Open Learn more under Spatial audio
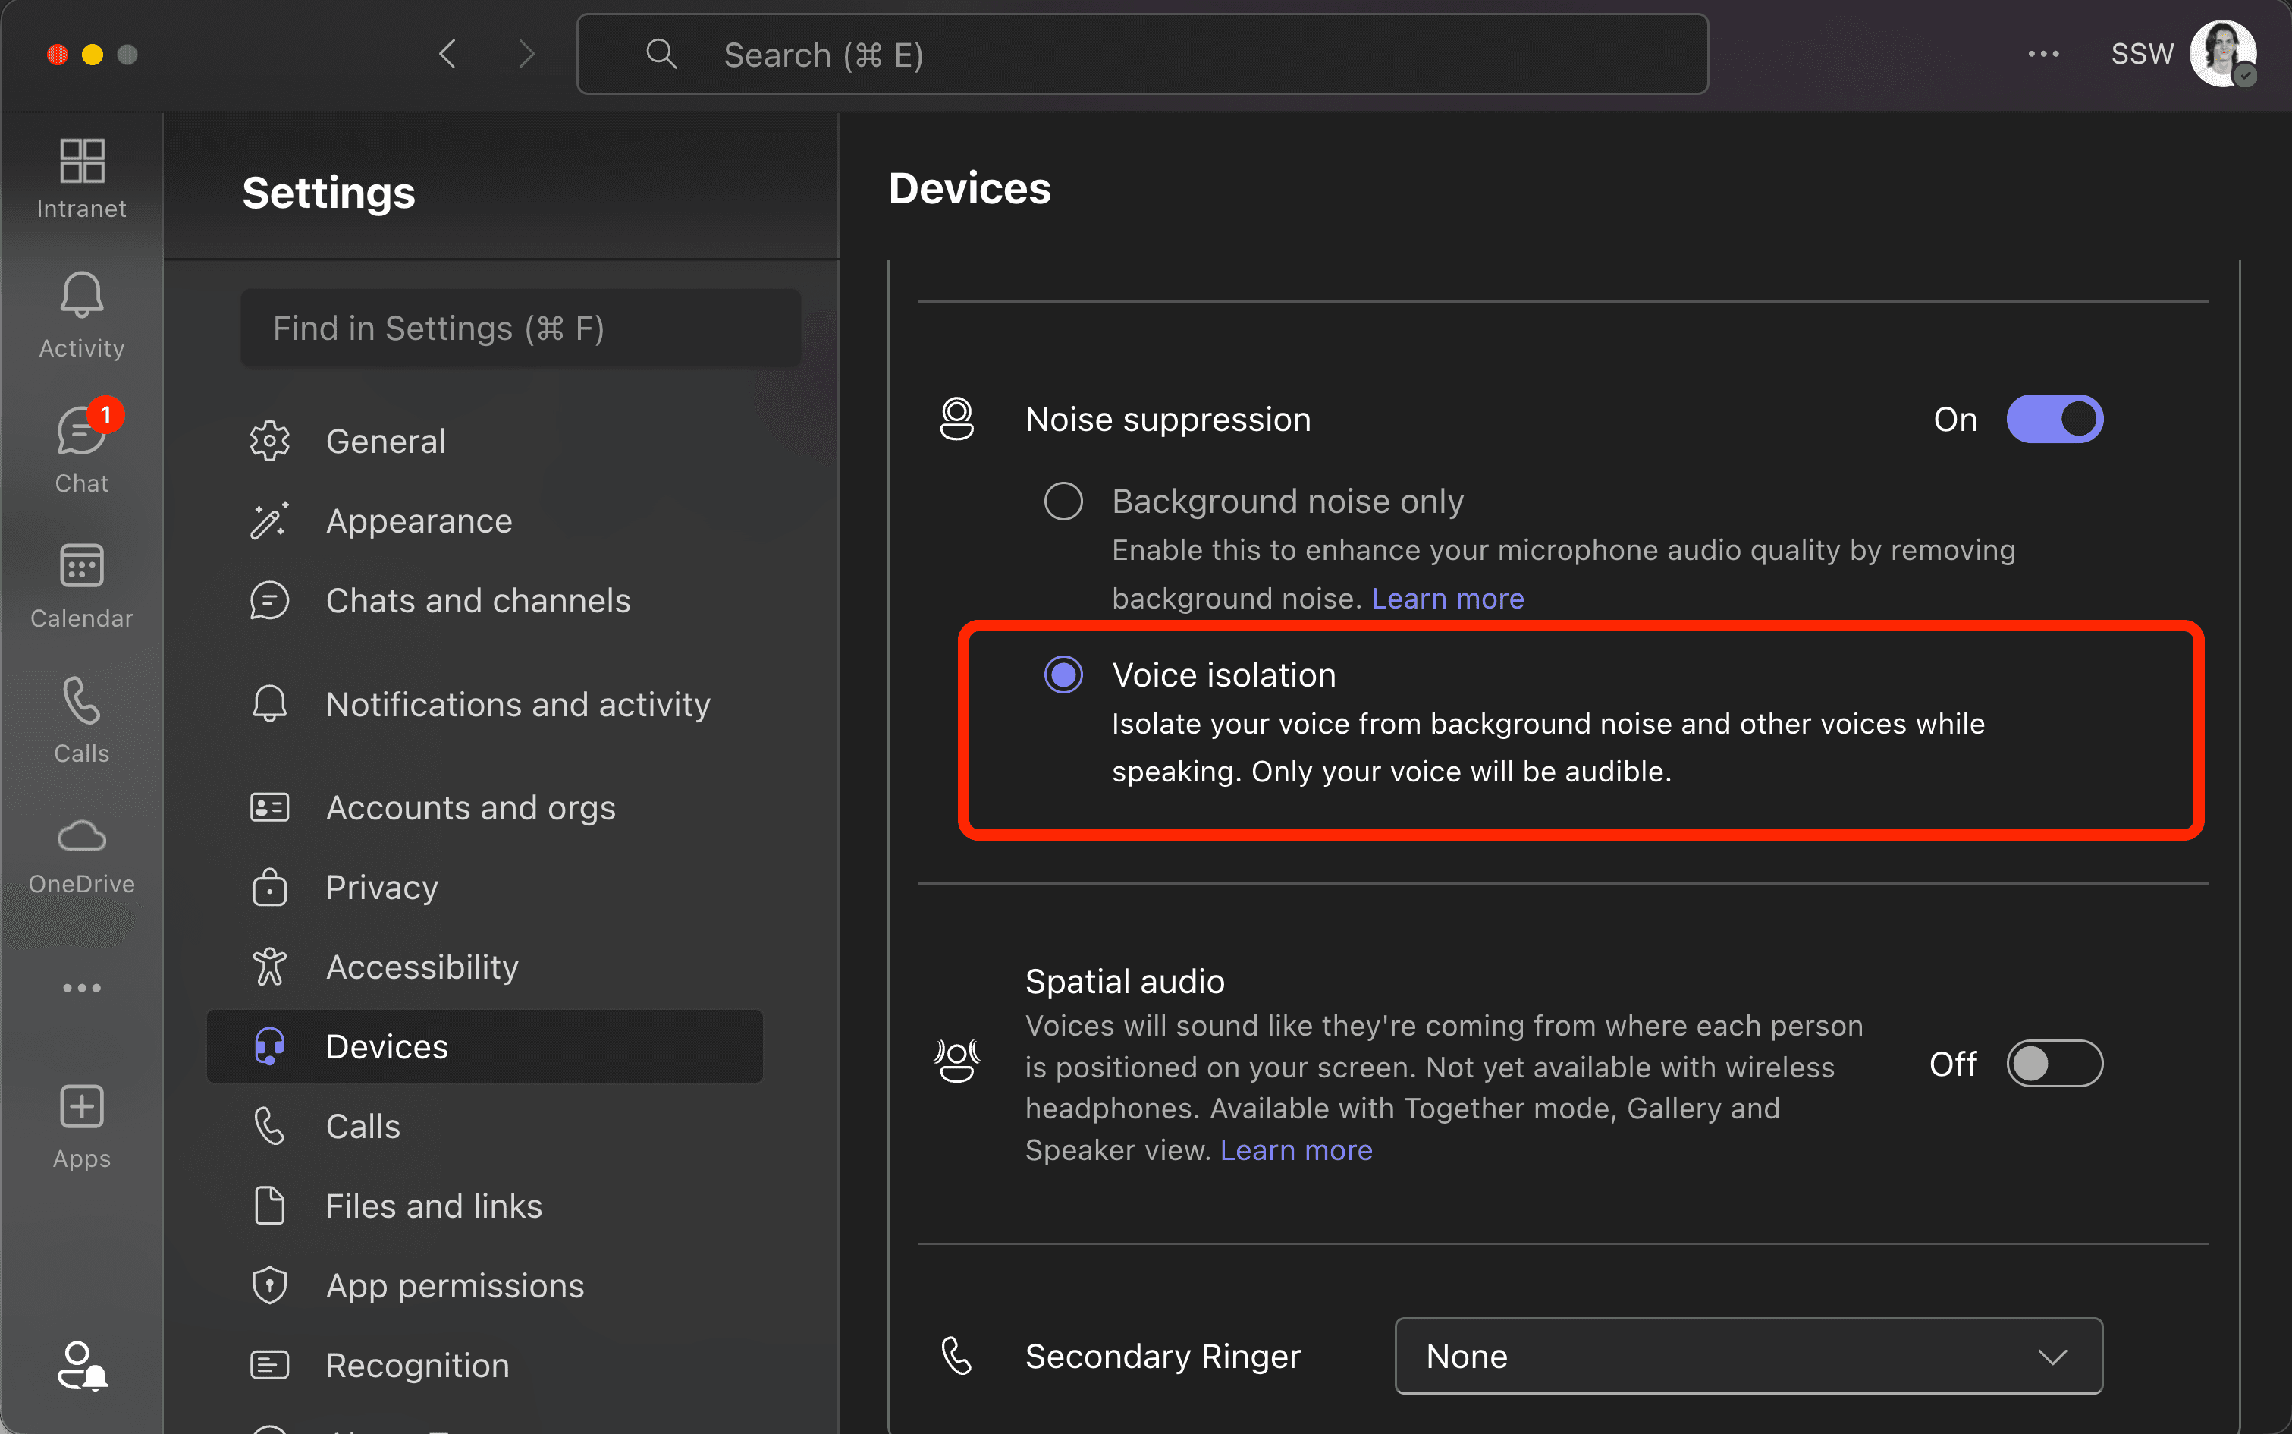The height and width of the screenshot is (1434, 2292). 1295,1149
